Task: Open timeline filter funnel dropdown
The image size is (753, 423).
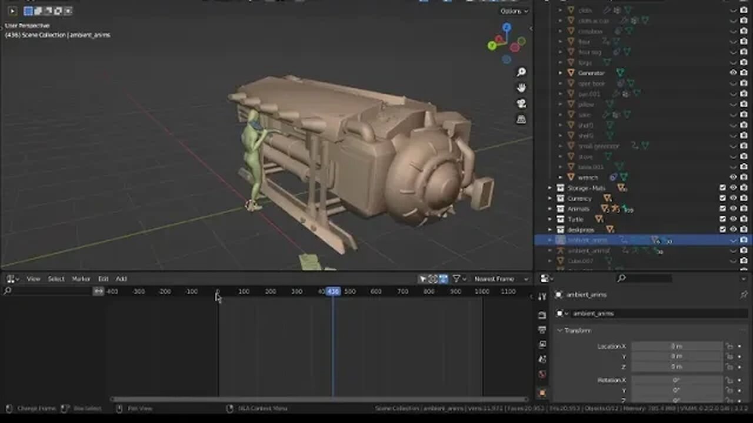Action: point(459,279)
